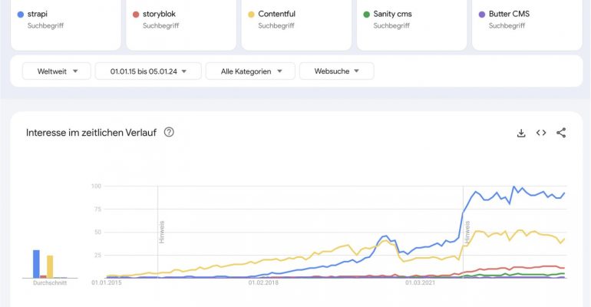Select the Contentful search term card
The height and width of the screenshot is (307, 591).
(296, 25)
